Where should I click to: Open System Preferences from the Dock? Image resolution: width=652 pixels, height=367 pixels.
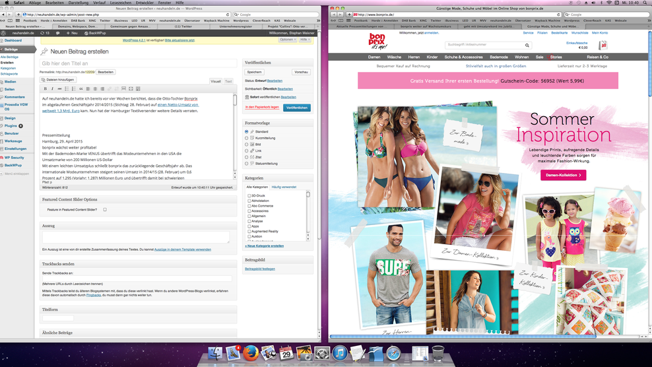coord(322,354)
